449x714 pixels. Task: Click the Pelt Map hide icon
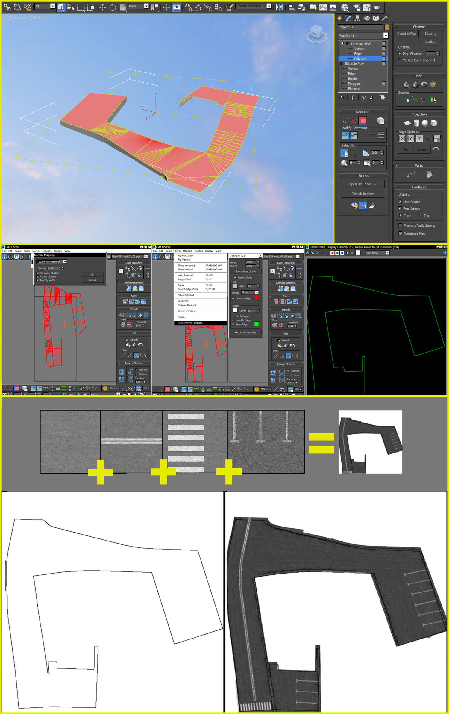tap(433, 85)
